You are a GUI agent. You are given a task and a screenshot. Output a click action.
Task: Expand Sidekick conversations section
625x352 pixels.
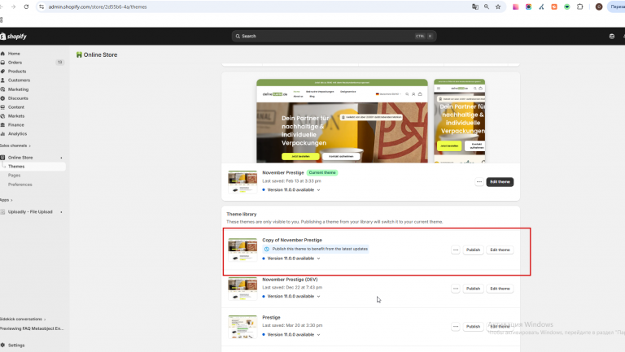(x=23, y=319)
